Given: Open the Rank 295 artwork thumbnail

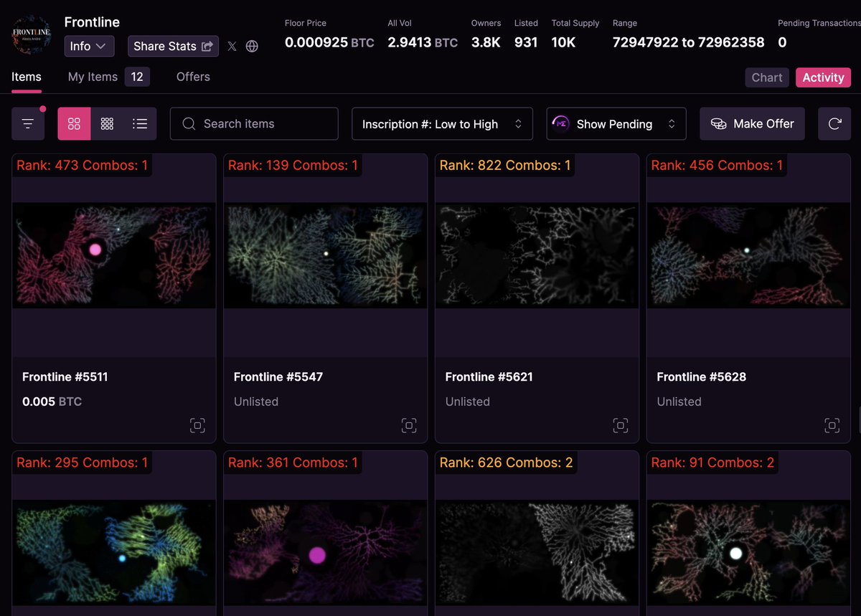Looking at the screenshot, I should [x=114, y=553].
